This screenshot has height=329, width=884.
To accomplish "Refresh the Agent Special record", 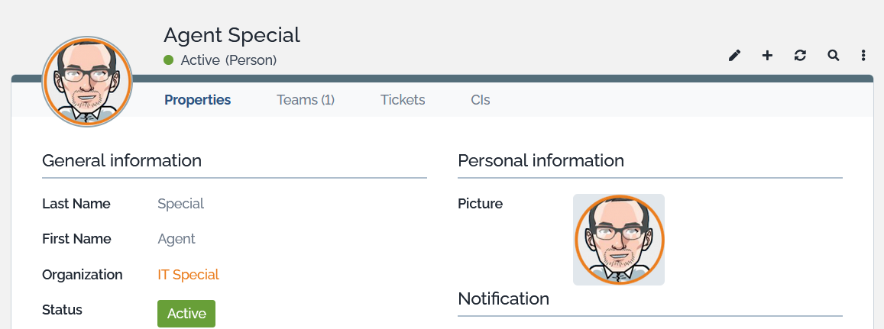I will click(x=800, y=56).
